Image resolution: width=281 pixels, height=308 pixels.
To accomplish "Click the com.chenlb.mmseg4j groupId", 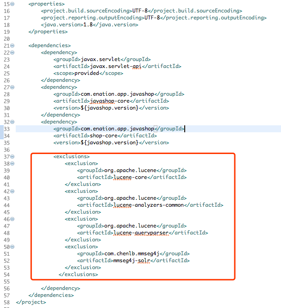I will (x=132, y=253).
